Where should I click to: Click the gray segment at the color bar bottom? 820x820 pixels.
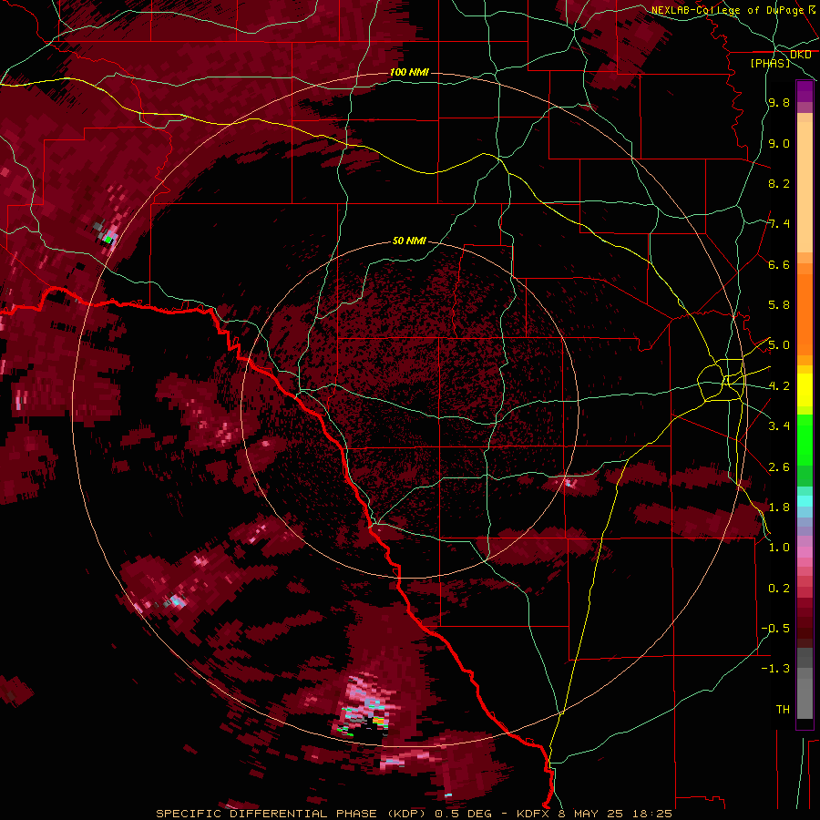(805, 695)
